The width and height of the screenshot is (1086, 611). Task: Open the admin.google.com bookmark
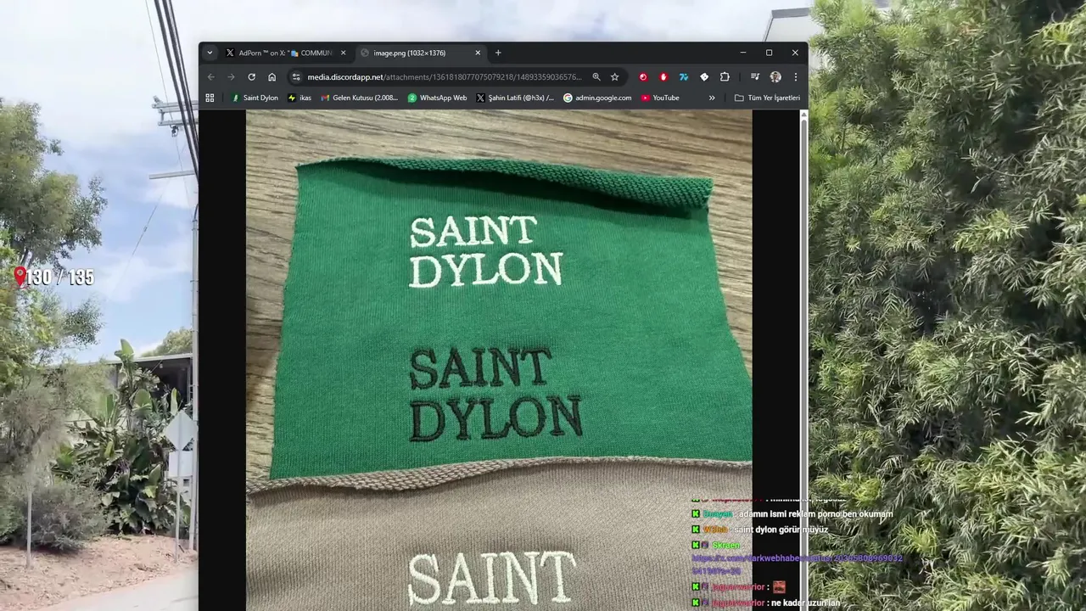(x=597, y=98)
